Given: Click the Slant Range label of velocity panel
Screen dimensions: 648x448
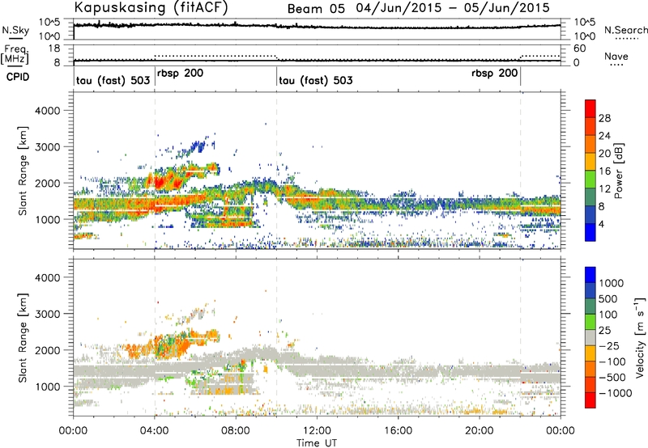Looking at the screenshot, I should click(x=23, y=337).
